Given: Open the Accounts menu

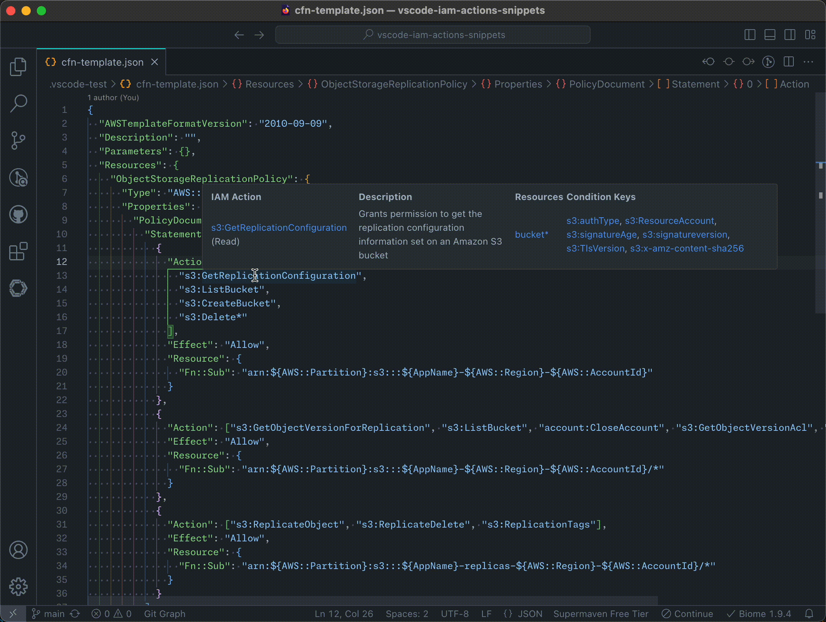Looking at the screenshot, I should tap(18, 550).
